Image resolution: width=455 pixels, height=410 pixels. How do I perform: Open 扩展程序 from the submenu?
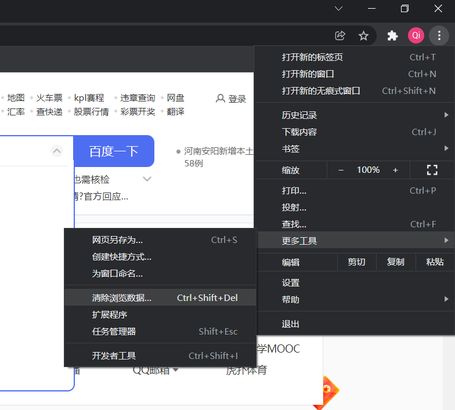160,314
